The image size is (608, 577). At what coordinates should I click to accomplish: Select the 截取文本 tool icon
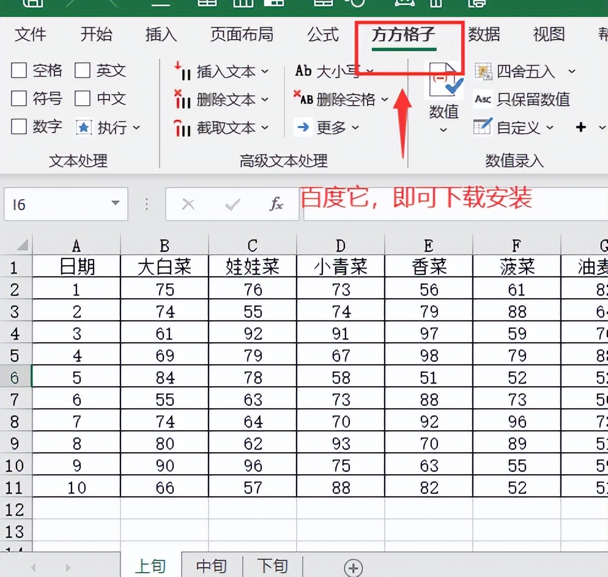pyautogui.click(x=183, y=127)
